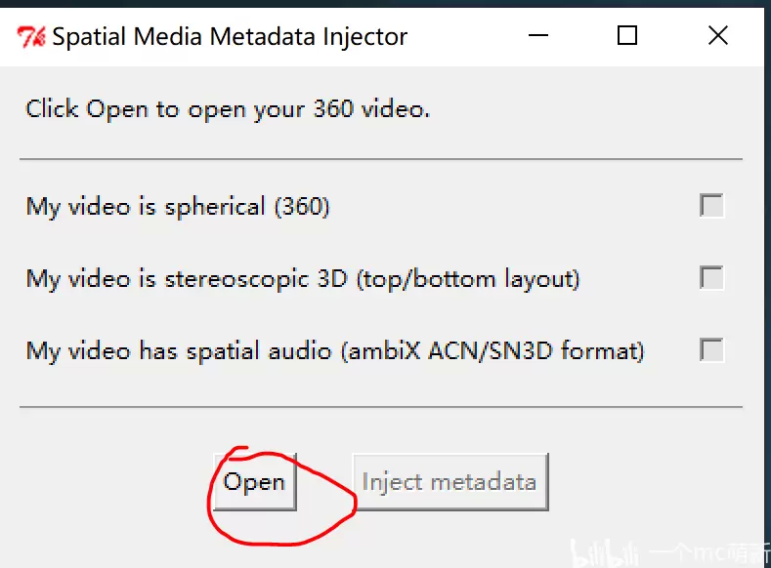Image resolution: width=771 pixels, height=568 pixels.
Task: Click the Chinese watermark text beside bilibili logo
Action: coord(709,553)
